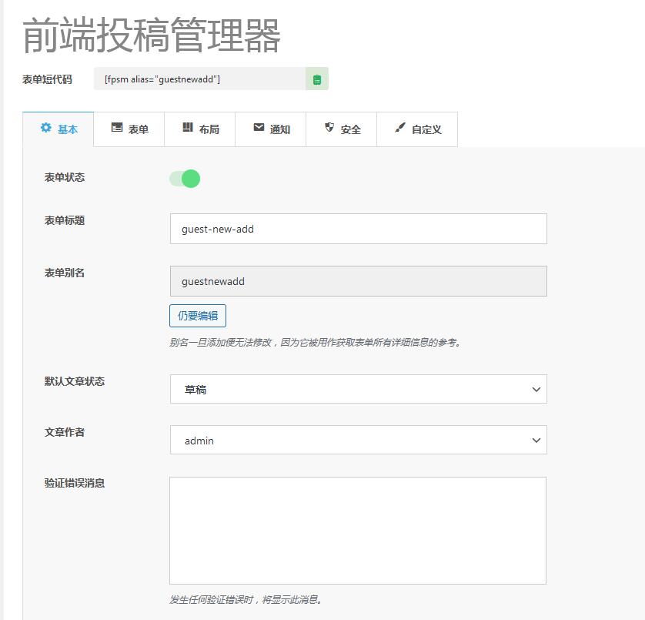Click the 表单状态 label
This screenshot has height=620, width=645.
[65, 177]
